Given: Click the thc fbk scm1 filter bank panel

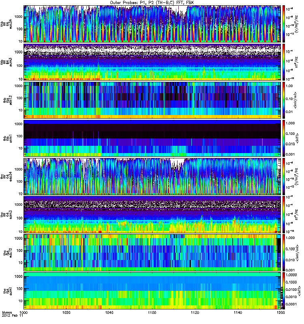Looking at the screenshot, I should pyautogui.click(x=152, y=291).
